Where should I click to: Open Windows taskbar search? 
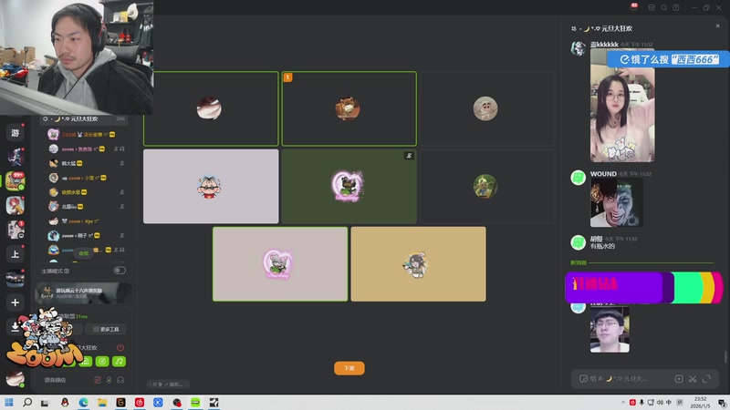click(x=27, y=402)
